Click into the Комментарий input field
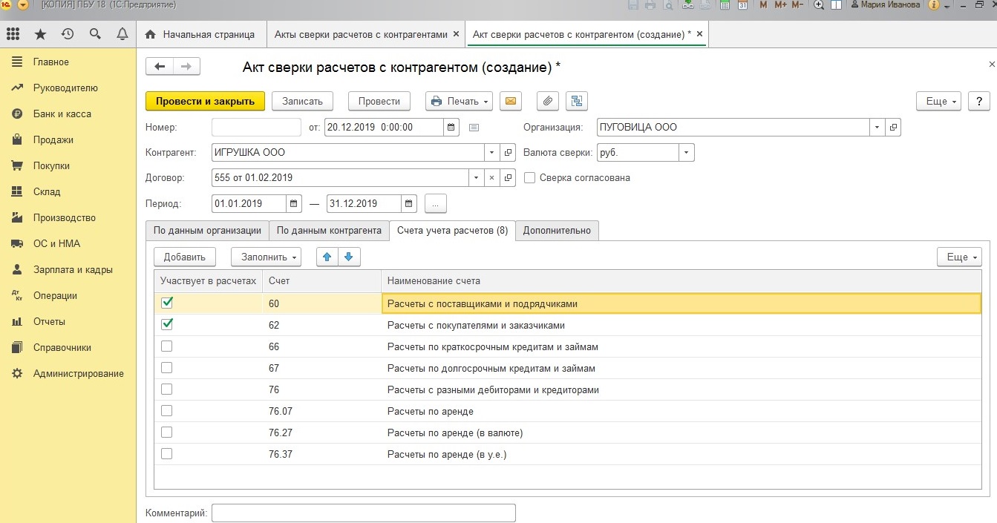 tap(363, 513)
